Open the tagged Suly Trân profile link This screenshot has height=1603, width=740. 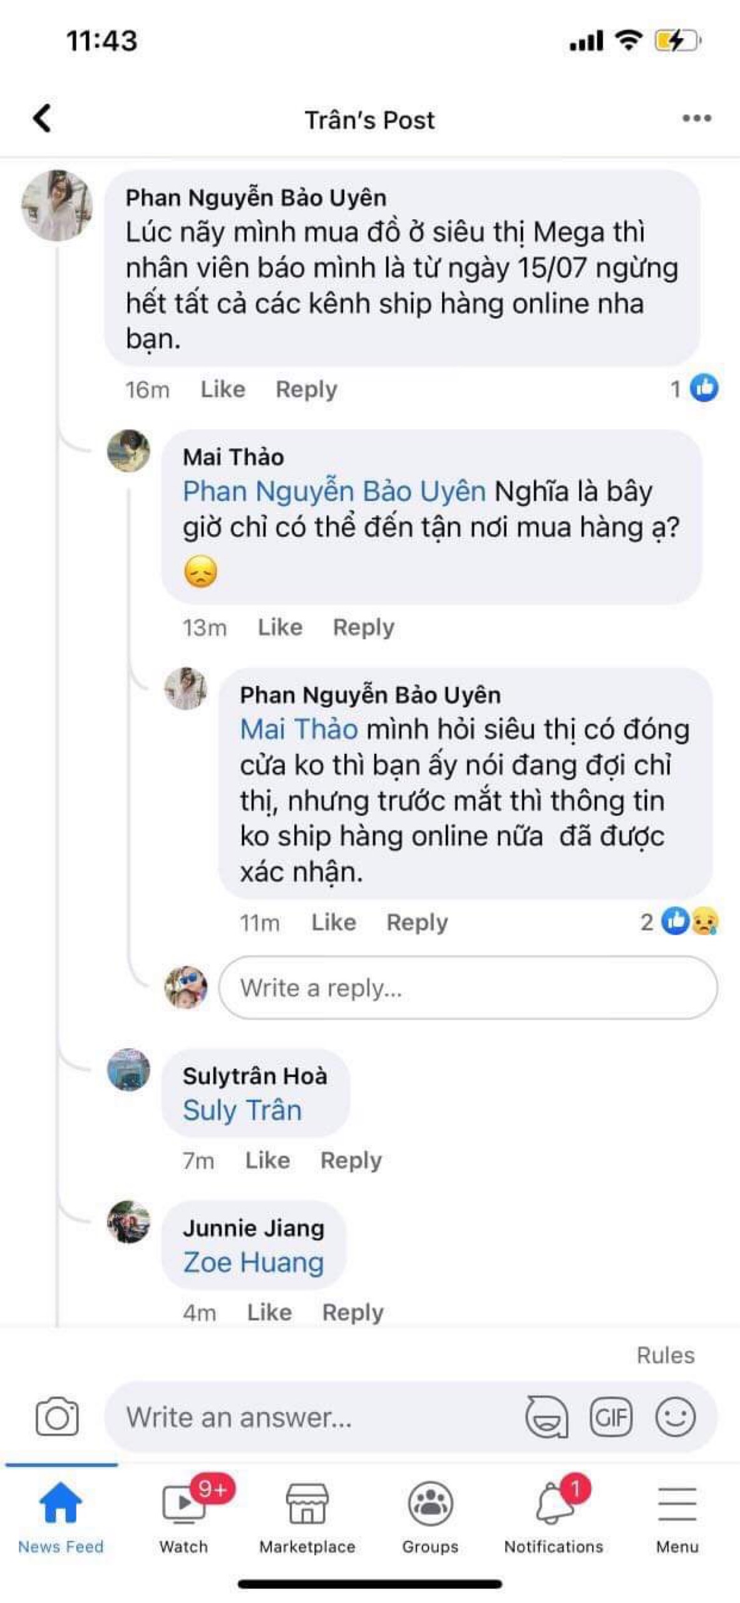tap(242, 1110)
